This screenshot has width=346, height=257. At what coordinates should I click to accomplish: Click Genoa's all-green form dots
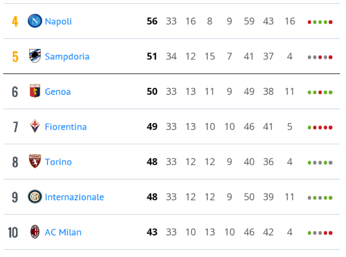pos(320,92)
